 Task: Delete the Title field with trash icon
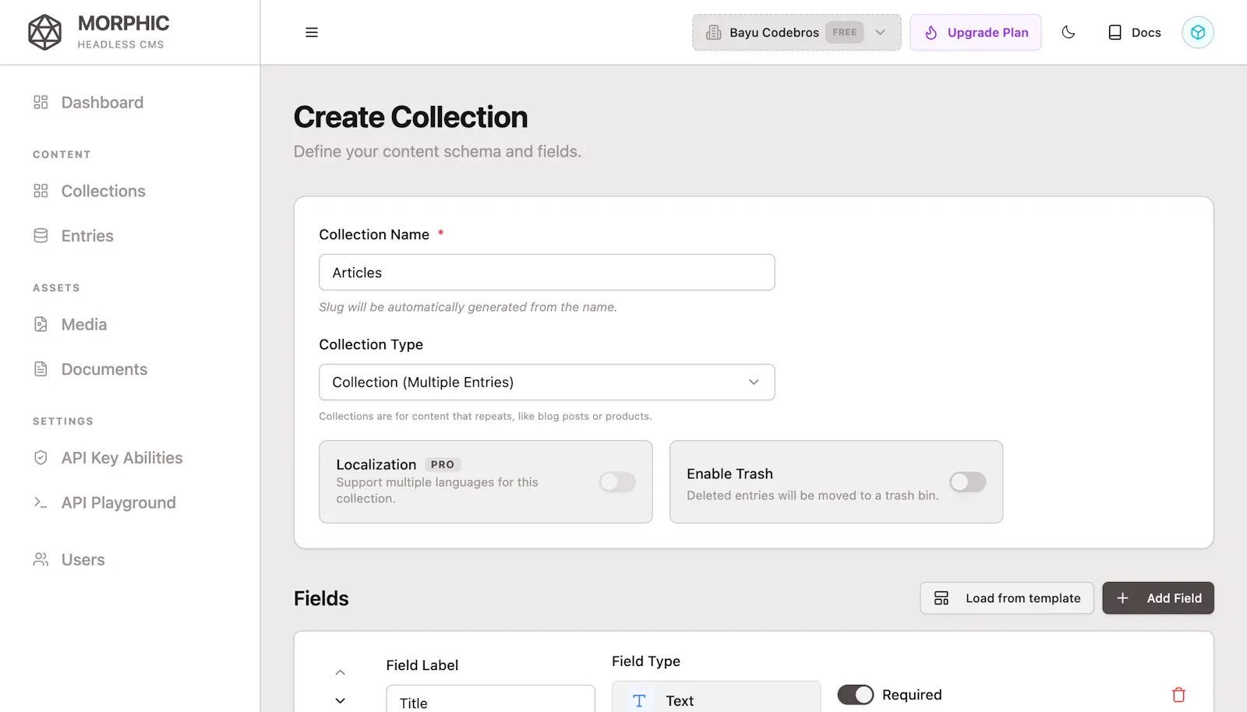[x=1178, y=694]
